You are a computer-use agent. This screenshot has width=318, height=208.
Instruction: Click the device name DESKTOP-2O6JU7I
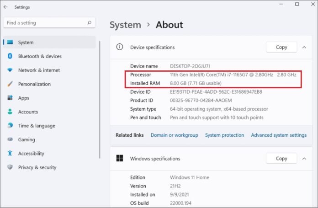(x=190, y=66)
